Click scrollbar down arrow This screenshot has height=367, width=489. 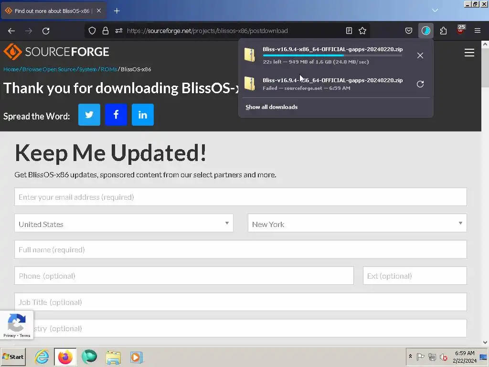pyautogui.click(x=485, y=342)
